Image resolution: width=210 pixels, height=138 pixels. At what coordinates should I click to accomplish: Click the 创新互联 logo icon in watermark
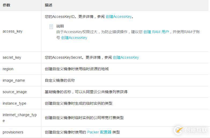point(179,130)
